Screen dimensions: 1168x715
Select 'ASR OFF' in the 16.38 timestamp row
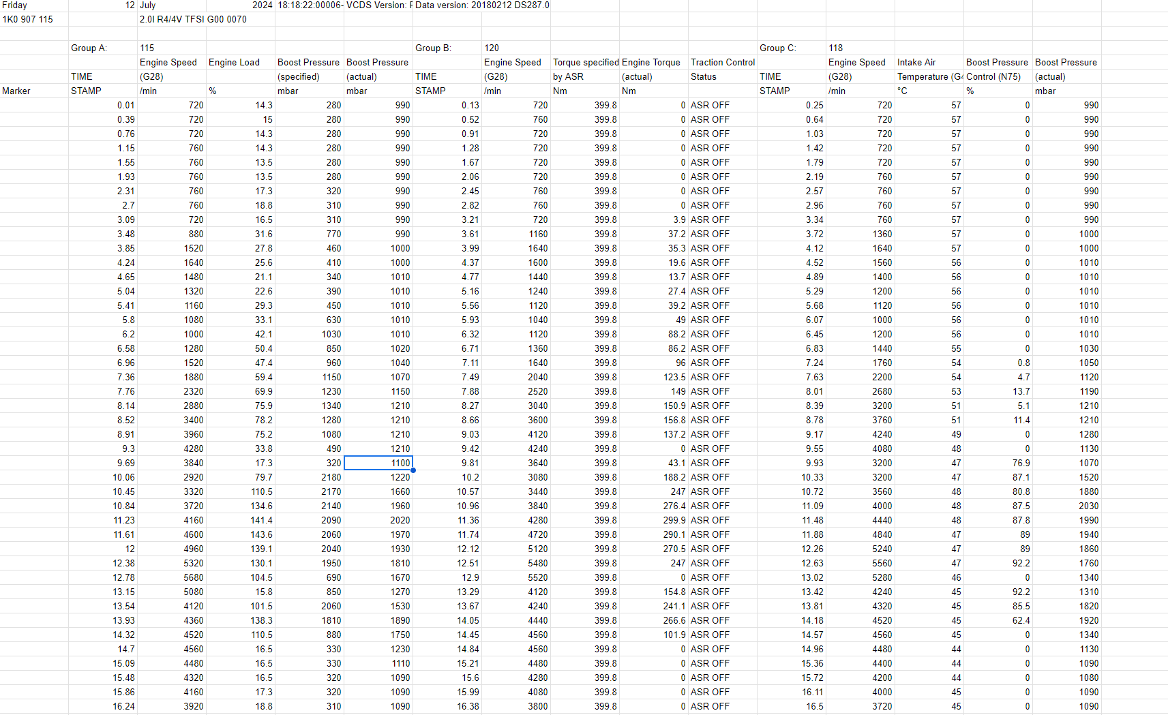723,706
